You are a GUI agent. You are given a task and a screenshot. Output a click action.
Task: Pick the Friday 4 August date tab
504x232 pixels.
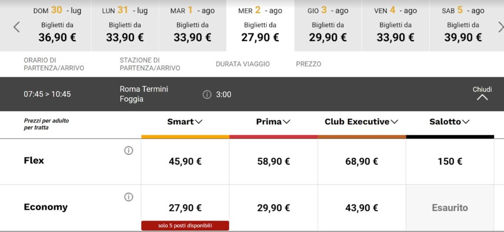tap(396, 26)
